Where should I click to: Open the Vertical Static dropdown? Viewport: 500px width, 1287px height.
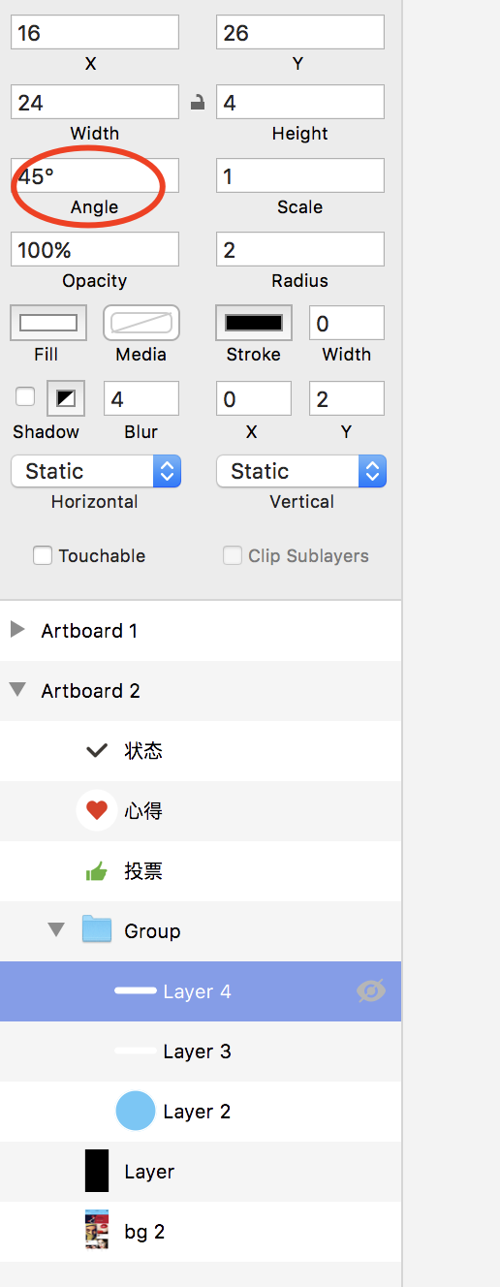301,471
